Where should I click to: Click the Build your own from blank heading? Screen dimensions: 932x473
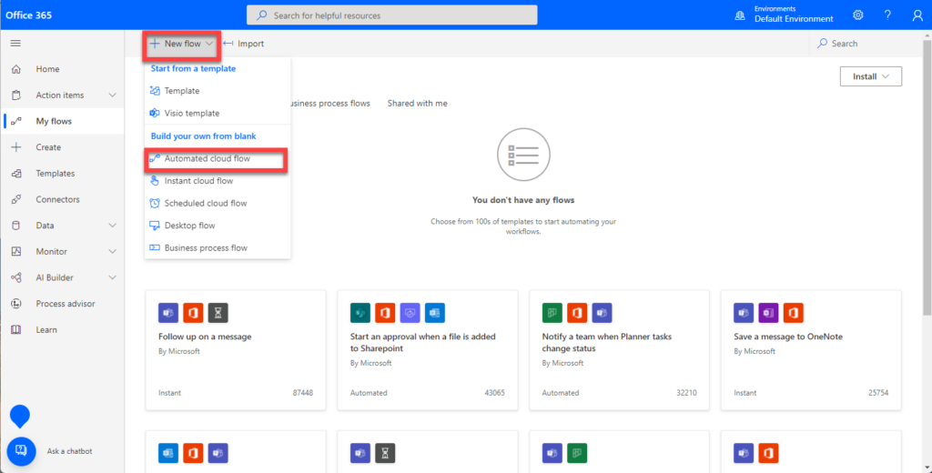click(x=203, y=136)
